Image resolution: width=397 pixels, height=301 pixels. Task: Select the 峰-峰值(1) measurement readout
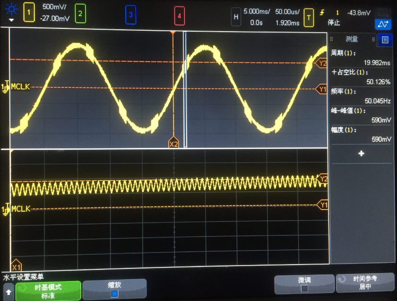coord(361,115)
